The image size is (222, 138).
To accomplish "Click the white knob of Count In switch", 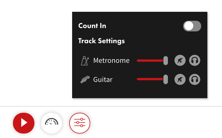I will pos(188,26).
